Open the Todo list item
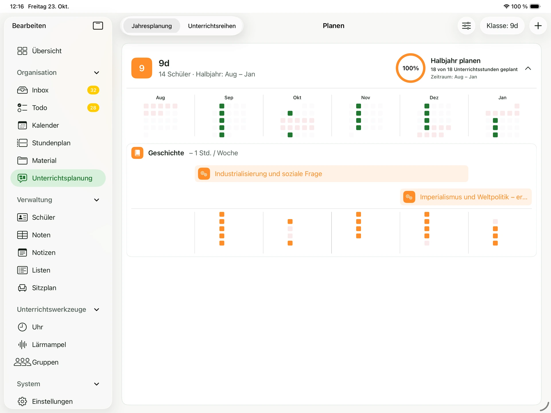Viewport: 551px width, 413px height. (x=58, y=108)
